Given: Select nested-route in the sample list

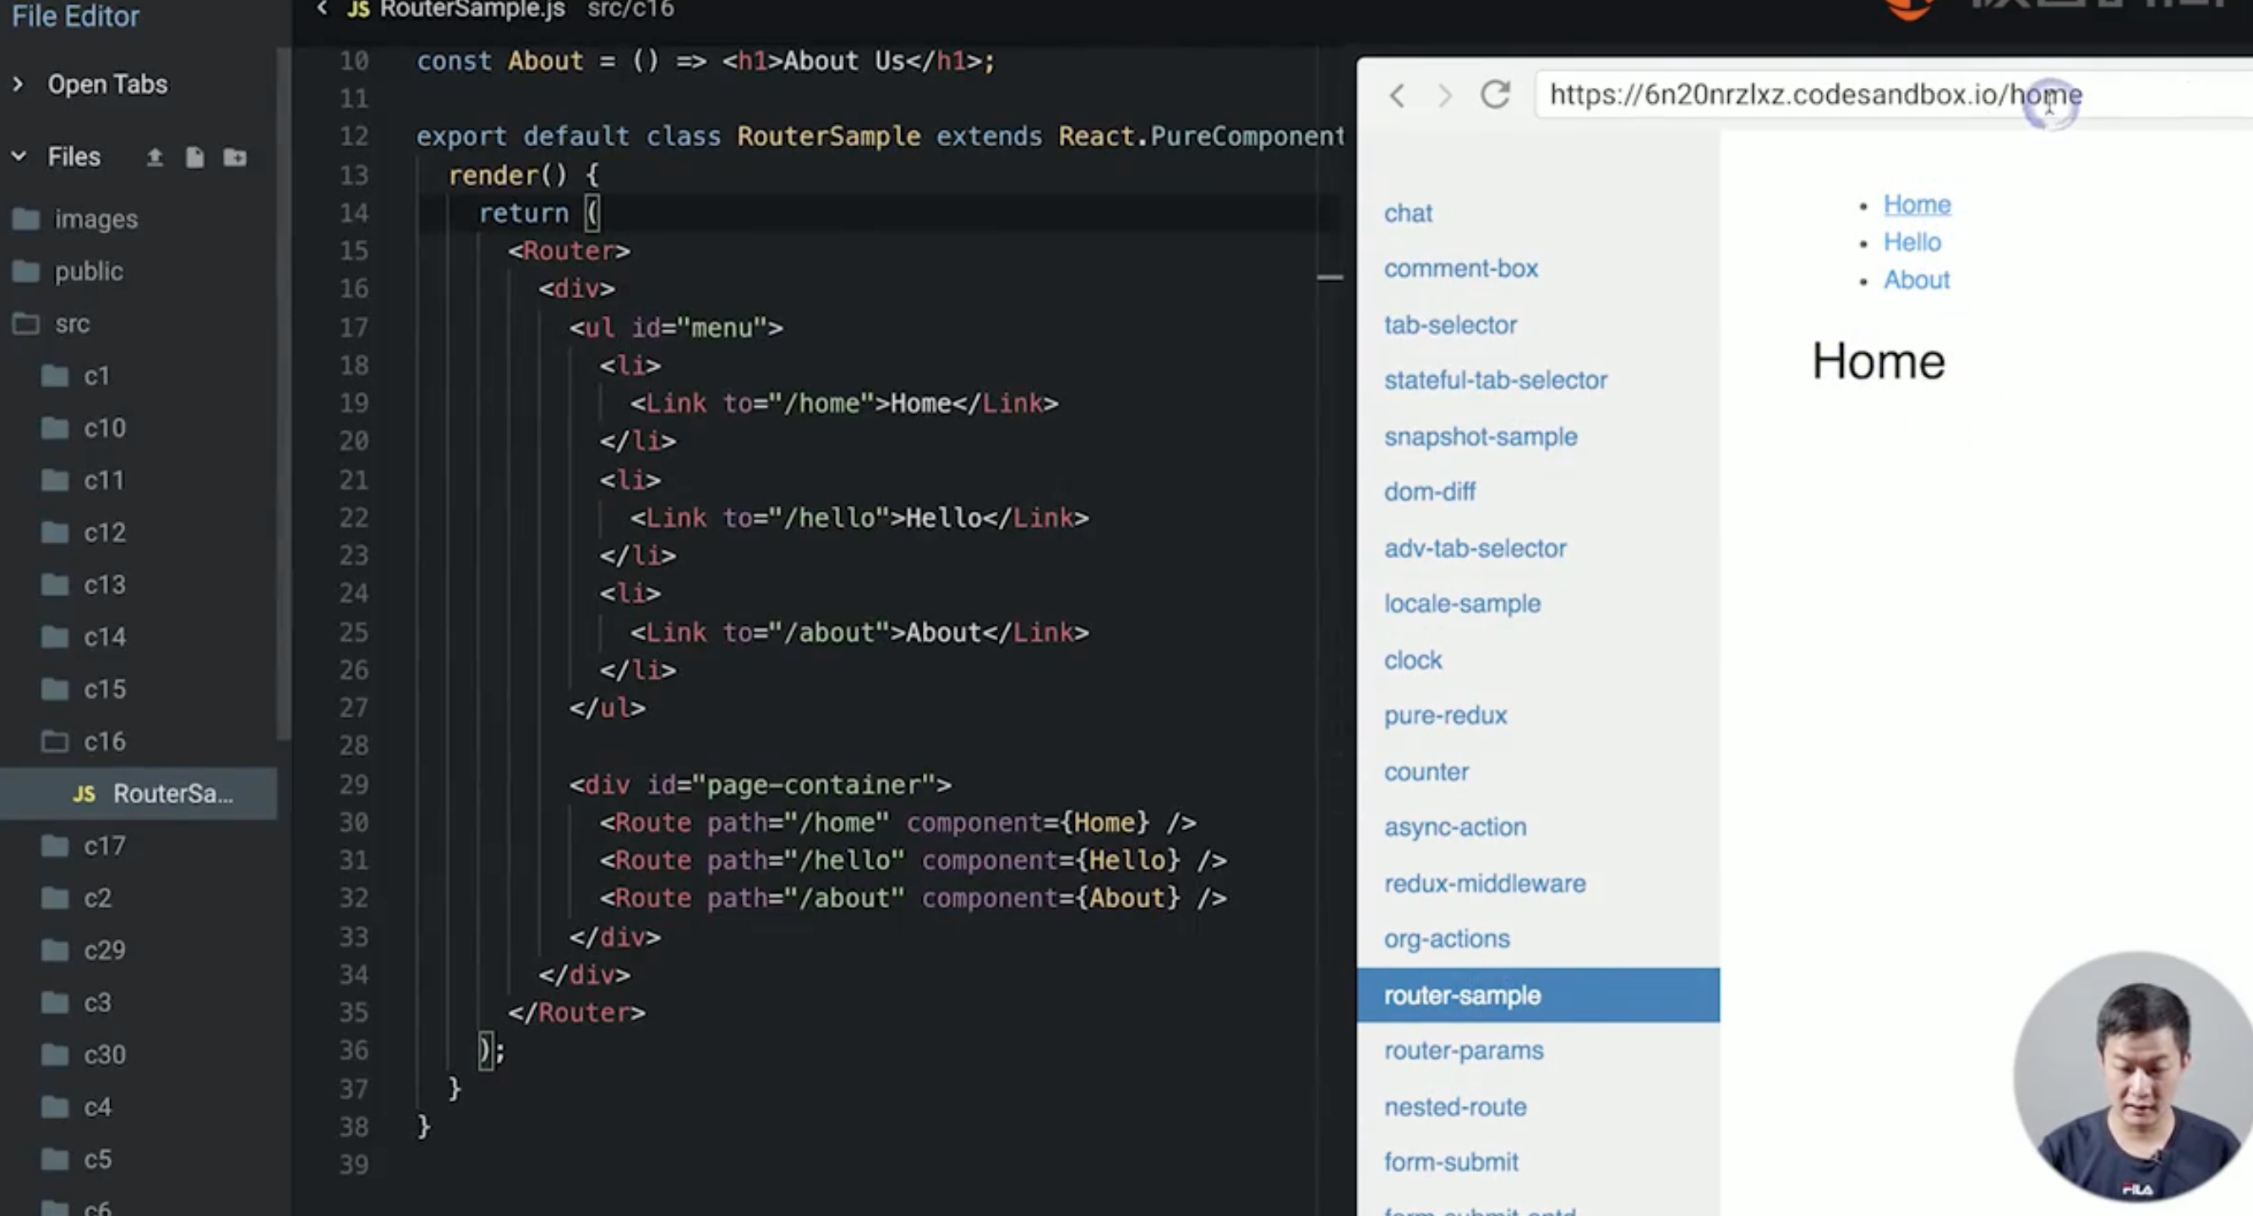Looking at the screenshot, I should point(1454,1107).
